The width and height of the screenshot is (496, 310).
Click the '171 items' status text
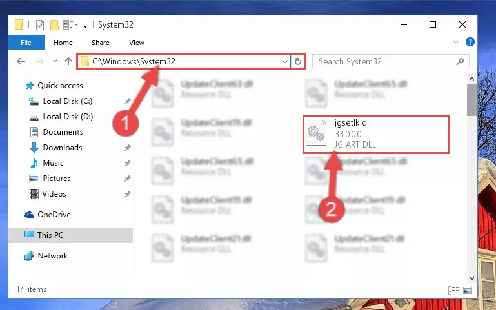point(32,289)
